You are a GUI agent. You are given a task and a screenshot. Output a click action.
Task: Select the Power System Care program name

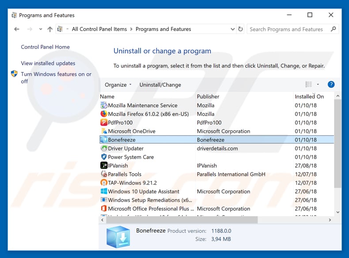131,157
